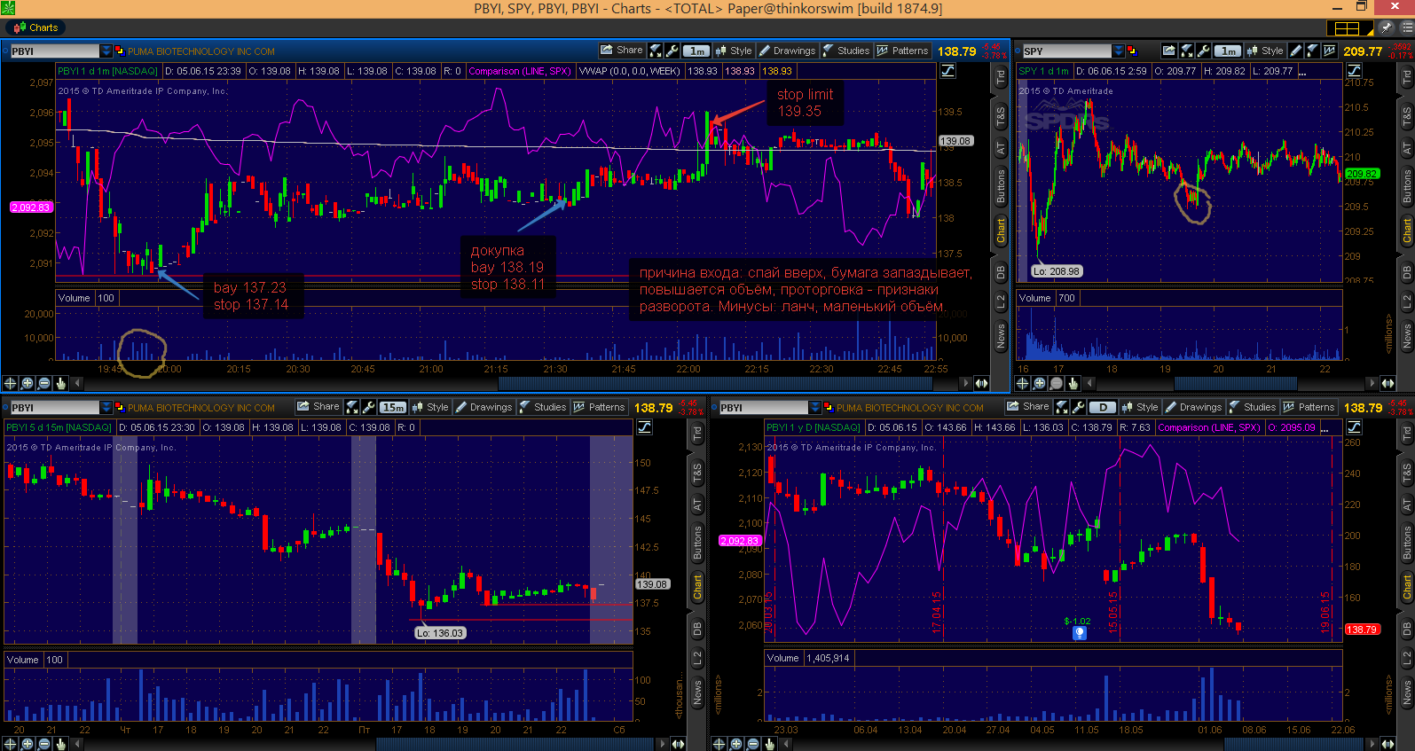Open Buttons side tab of bottom-left chart
The width and height of the screenshot is (1415, 751).
(x=697, y=543)
